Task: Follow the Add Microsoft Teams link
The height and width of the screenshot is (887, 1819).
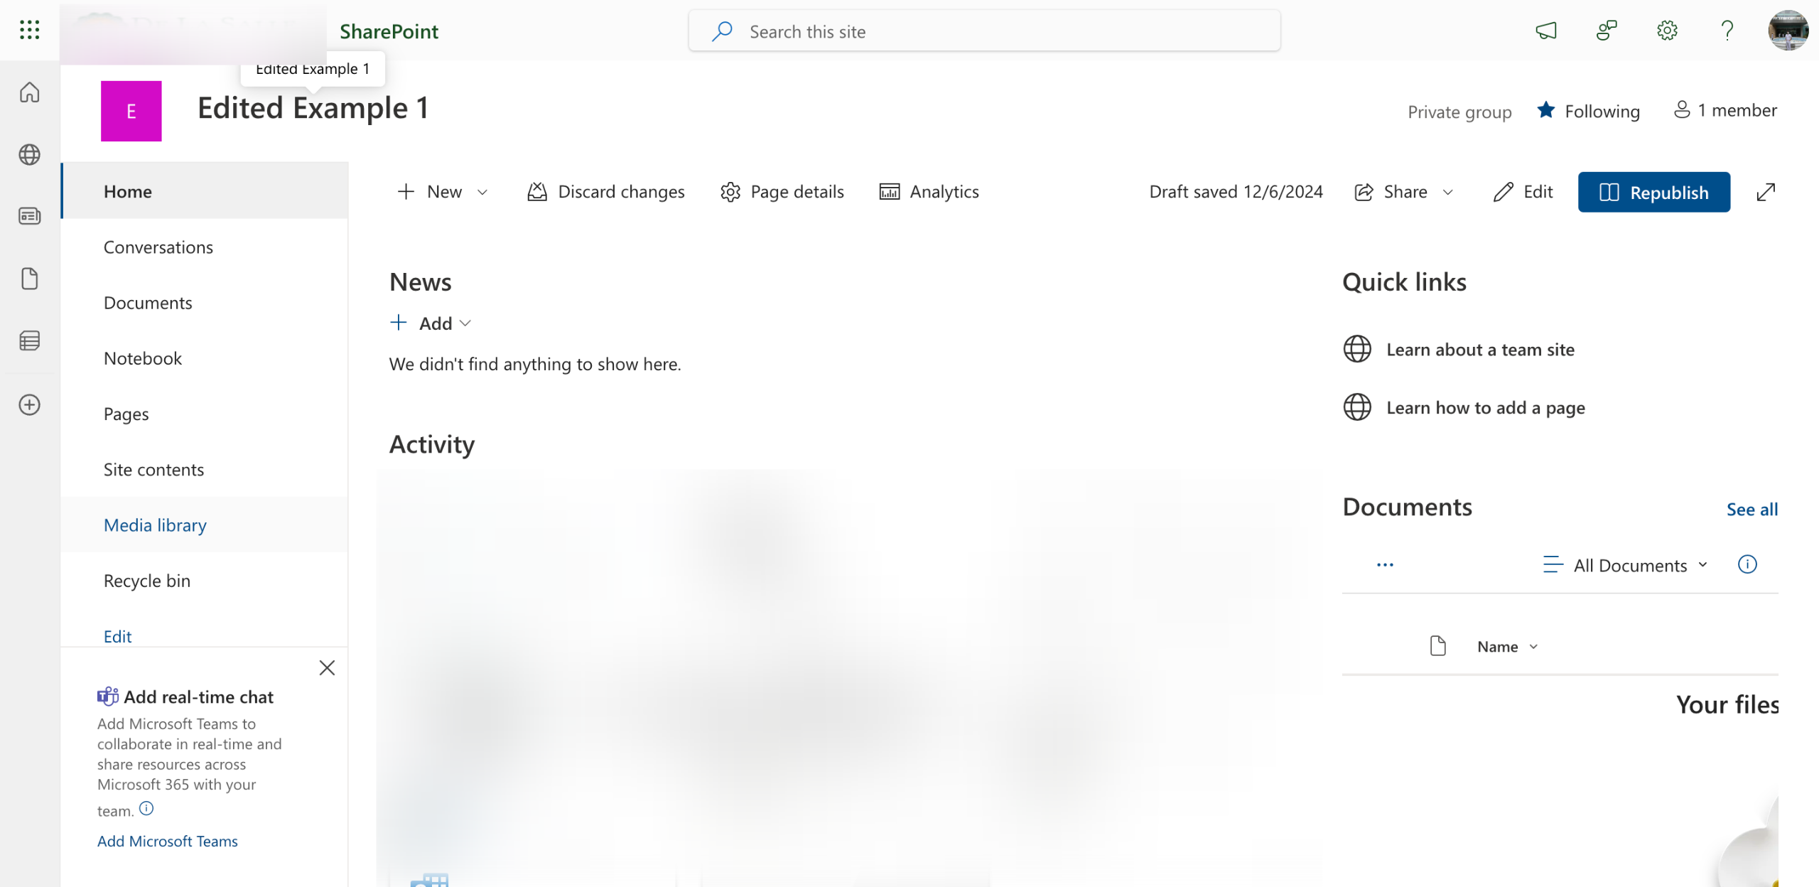Action: pyautogui.click(x=168, y=841)
